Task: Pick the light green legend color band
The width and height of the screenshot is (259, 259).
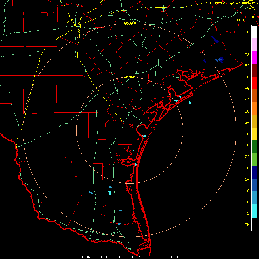Action: [254, 159]
